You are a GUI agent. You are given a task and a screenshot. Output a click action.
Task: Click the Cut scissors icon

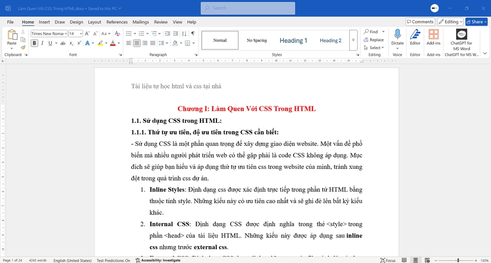23,32
